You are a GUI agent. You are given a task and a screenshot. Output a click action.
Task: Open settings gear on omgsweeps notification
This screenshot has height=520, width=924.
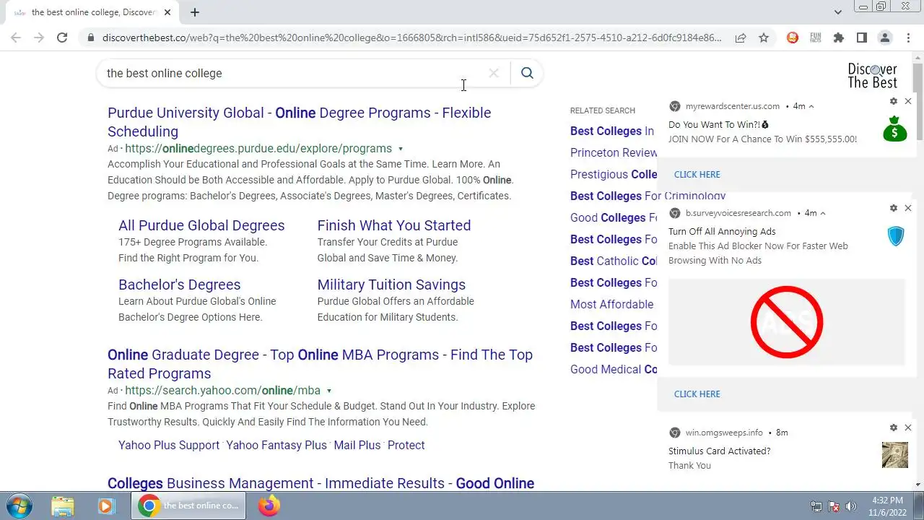tap(894, 428)
